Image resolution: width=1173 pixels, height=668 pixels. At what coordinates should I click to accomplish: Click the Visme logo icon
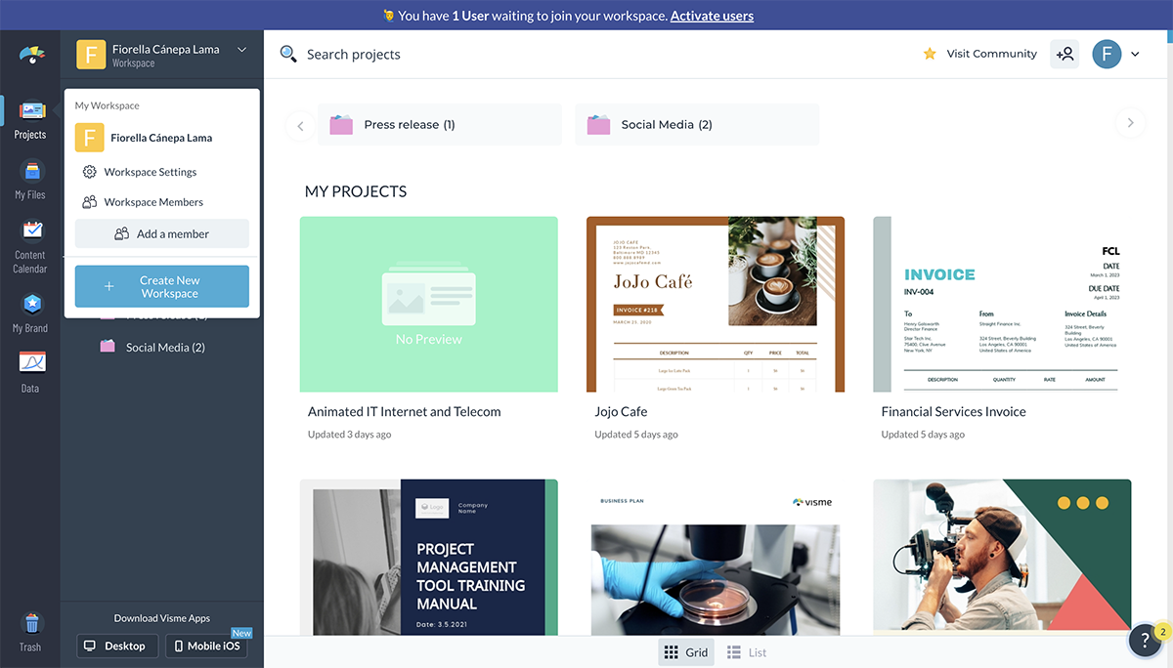click(x=31, y=55)
